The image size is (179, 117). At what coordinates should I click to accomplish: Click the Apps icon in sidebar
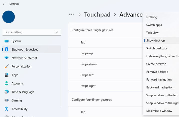click(x=7, y=75)
